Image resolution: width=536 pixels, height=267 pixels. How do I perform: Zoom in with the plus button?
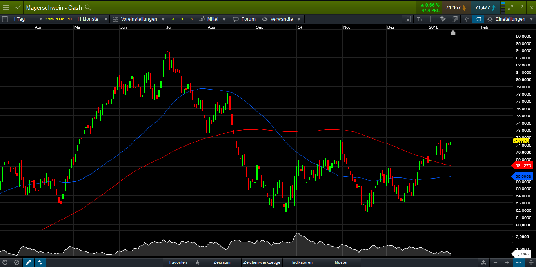507,262
